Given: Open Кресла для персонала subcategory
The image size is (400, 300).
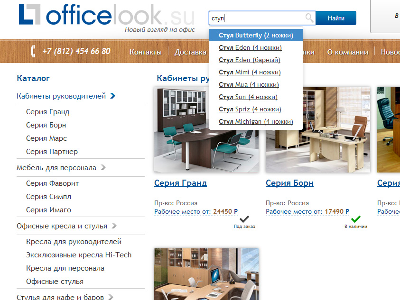Looking at the screenshot, I should coord(65,268).
